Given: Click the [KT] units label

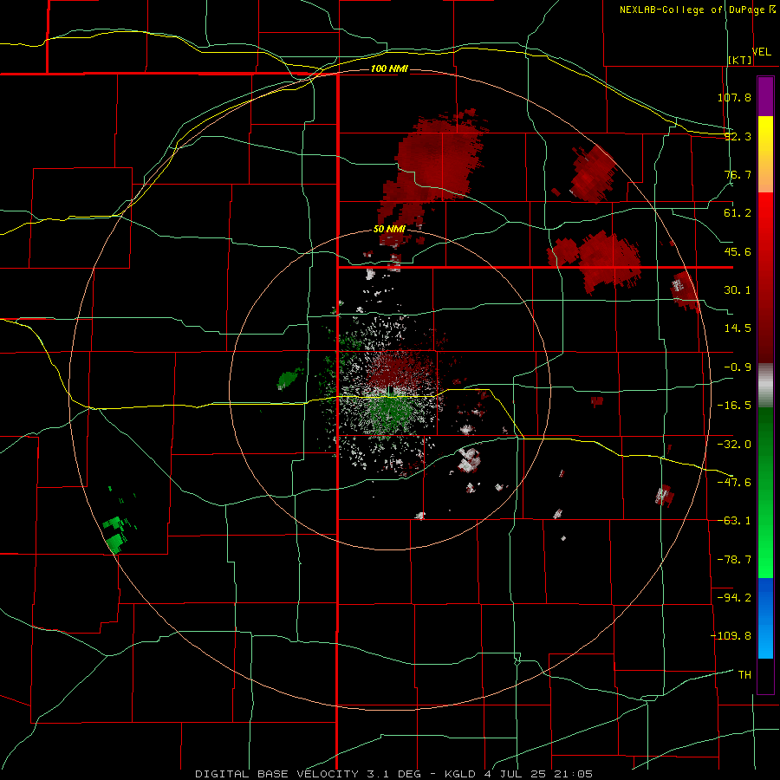Looking at the screenshot, I should [x=740, y=60].
